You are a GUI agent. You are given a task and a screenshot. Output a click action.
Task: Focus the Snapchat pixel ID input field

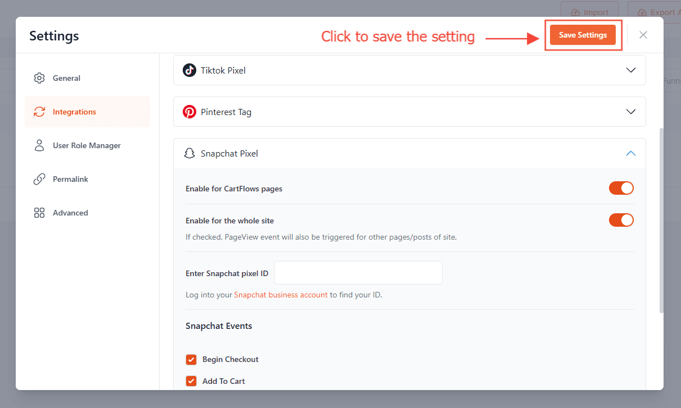358,273
